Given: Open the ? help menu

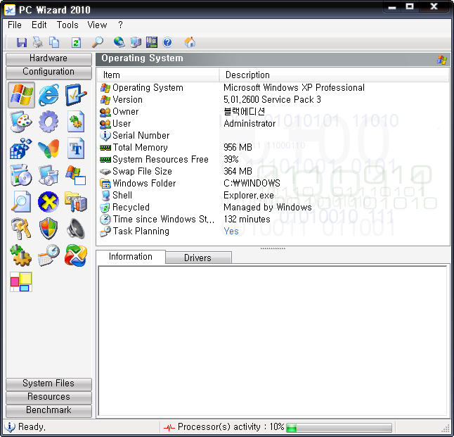Looking at the screenshot, I should [120, 25].
